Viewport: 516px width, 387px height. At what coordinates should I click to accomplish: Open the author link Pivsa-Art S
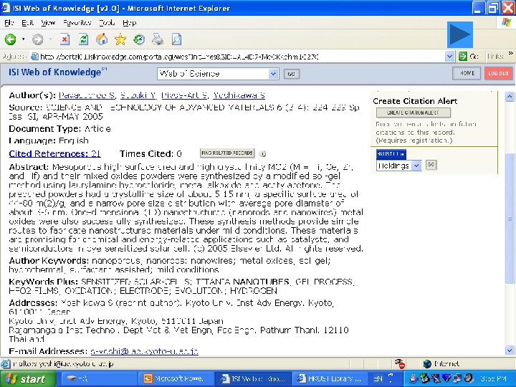(185, 95)
